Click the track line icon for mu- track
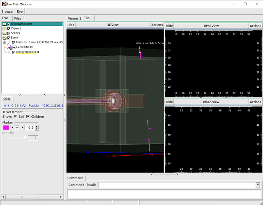 tap(9, 43)
